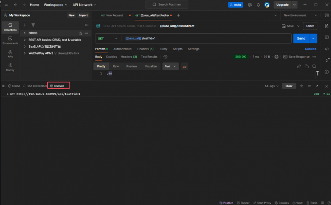Click the Import button
Screen dimensions: 331x205
83,15
